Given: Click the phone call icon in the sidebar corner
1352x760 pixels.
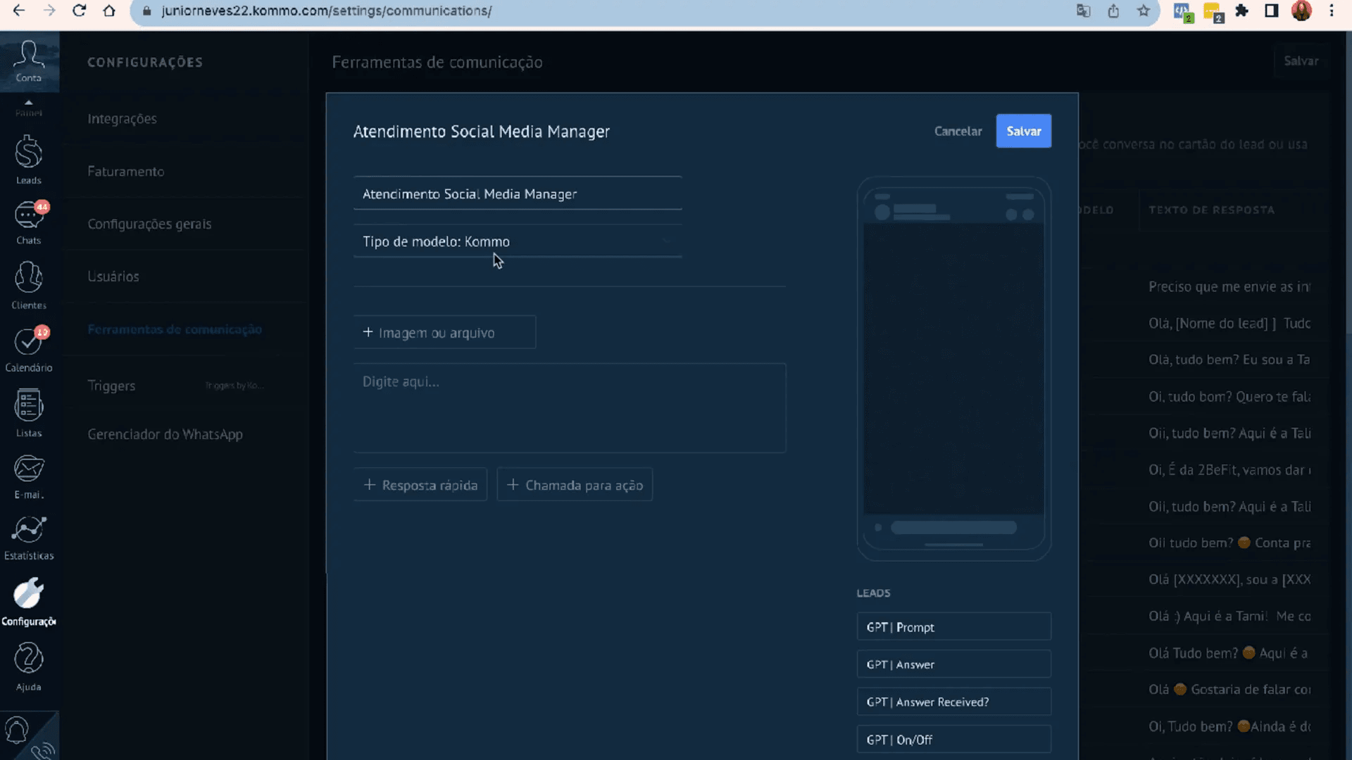Looking at the screenshot, I should tap(42, 750).
